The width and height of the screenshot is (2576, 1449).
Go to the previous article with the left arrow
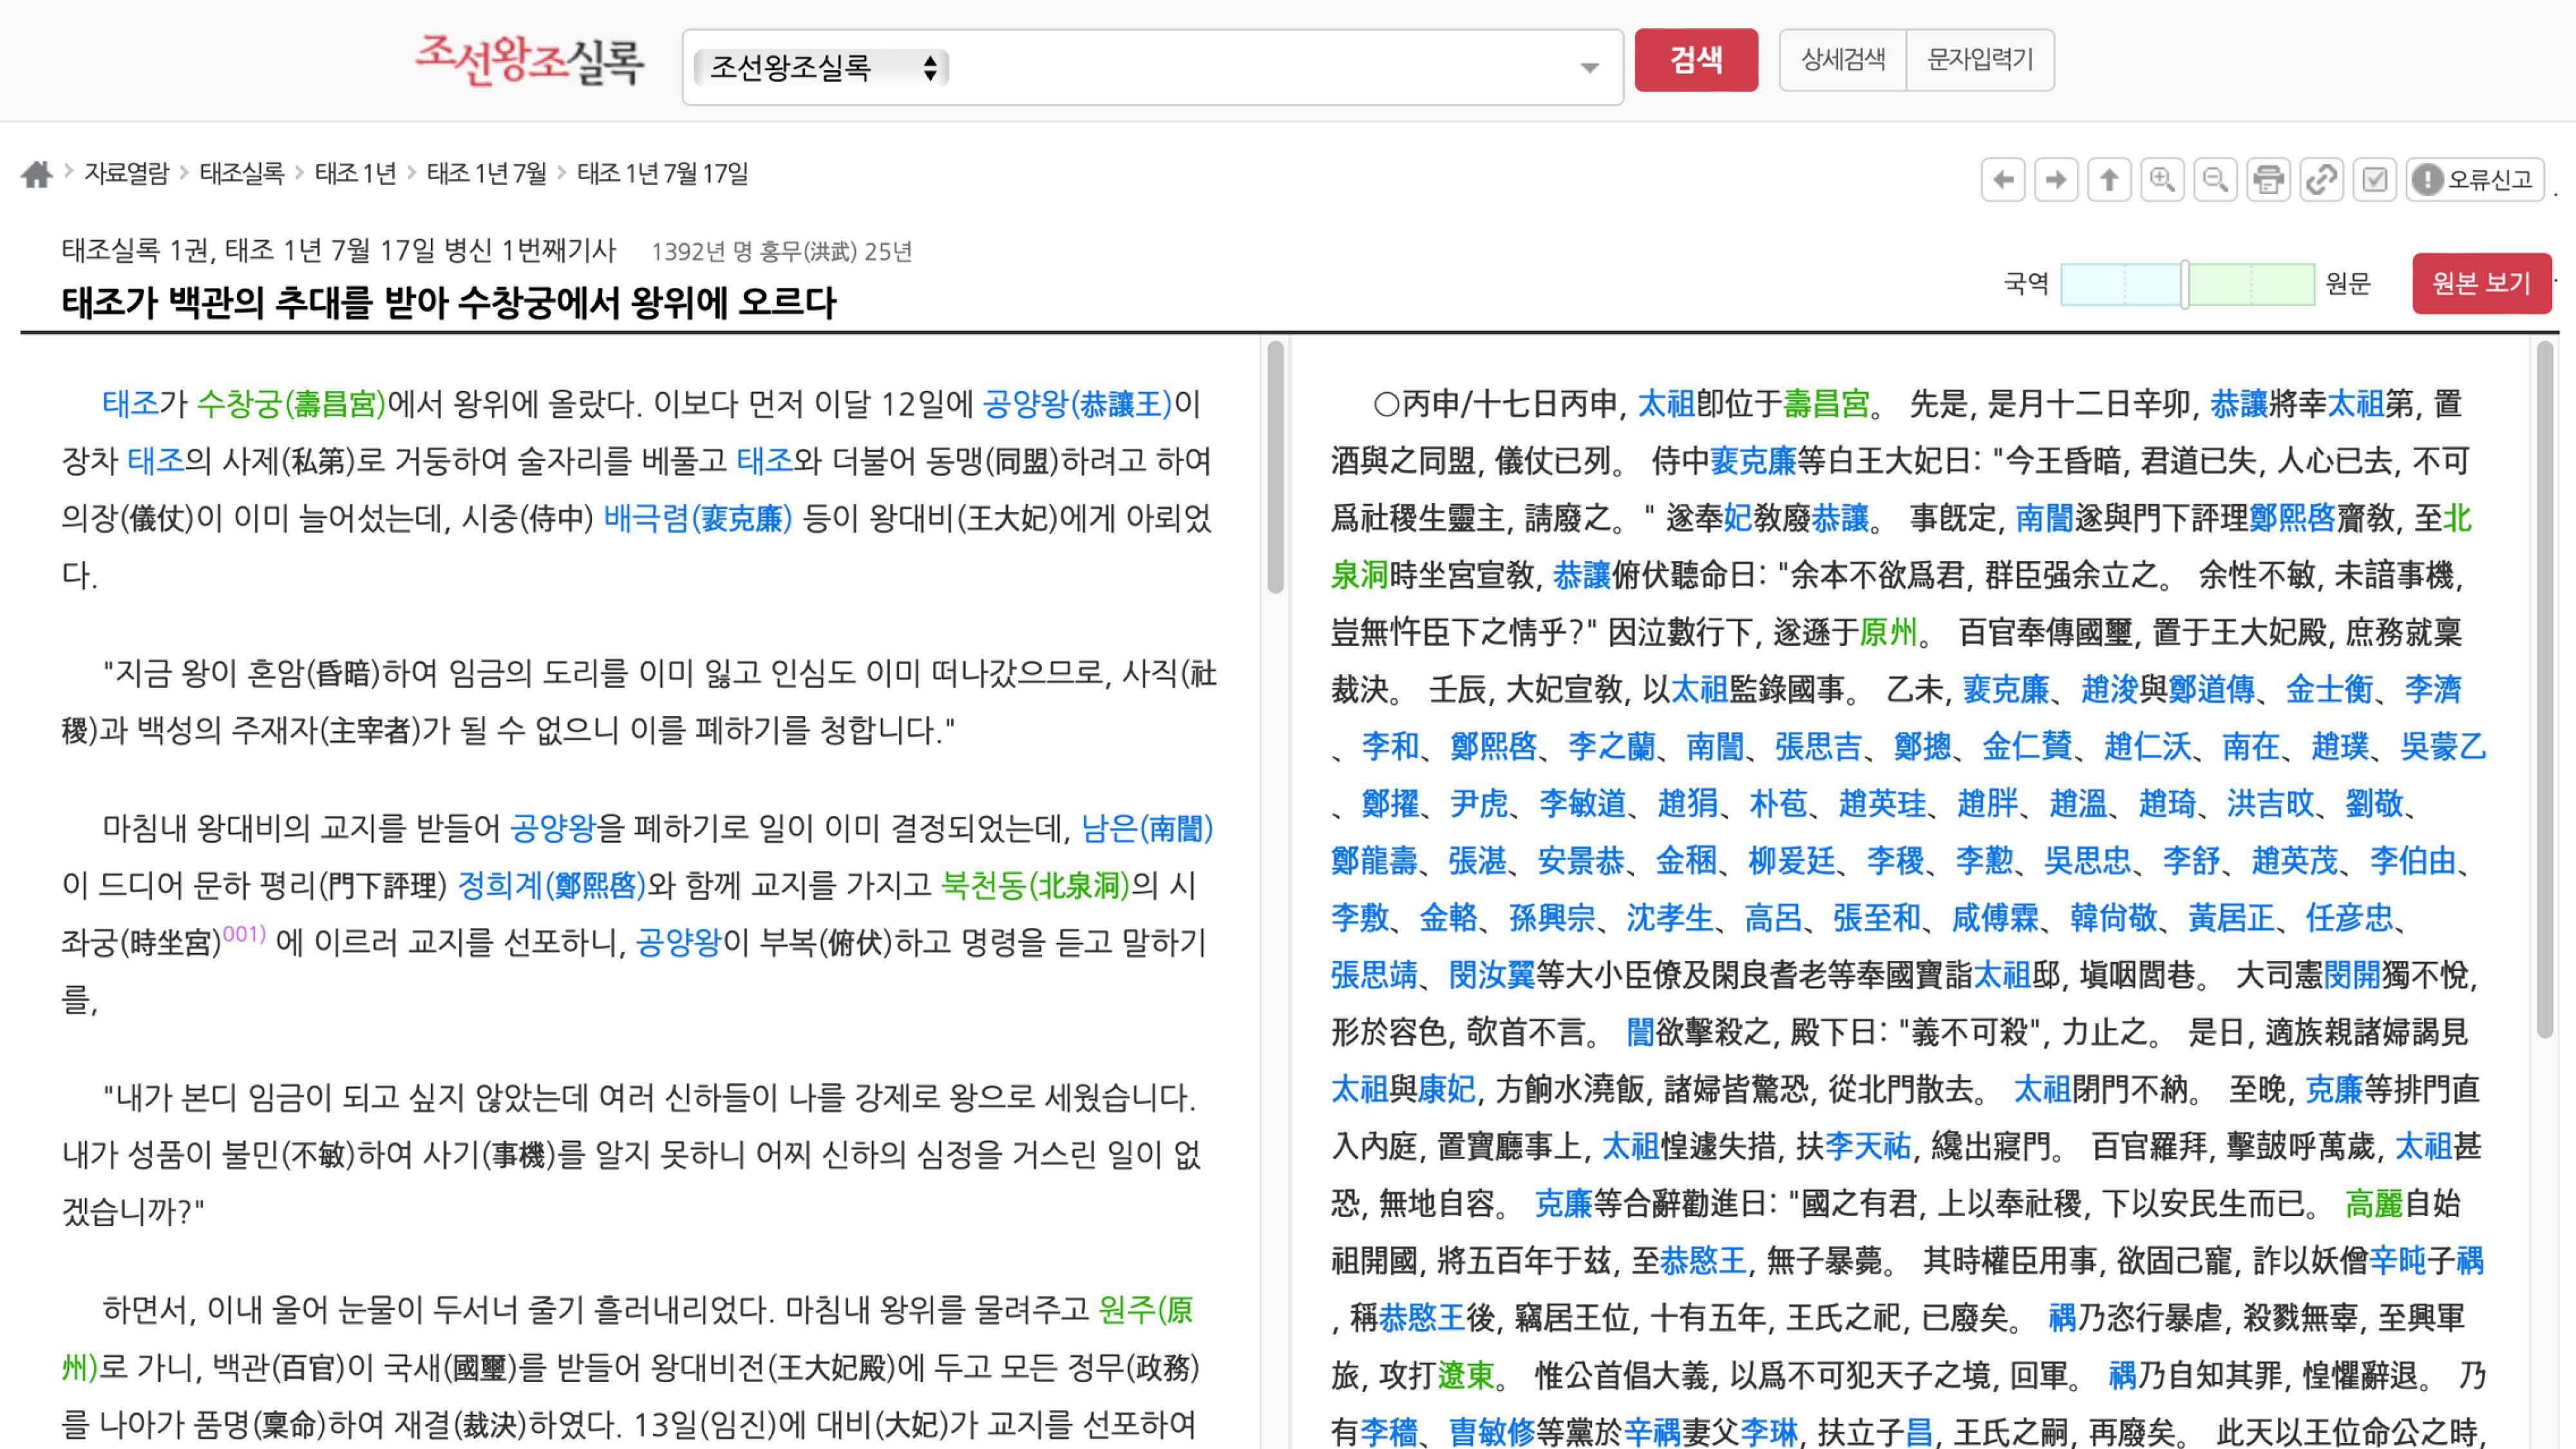coord(2002,180)
